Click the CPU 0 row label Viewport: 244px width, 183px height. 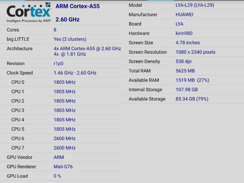(x=18, y=82)
